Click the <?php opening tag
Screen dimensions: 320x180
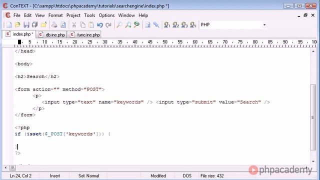tap(22, 128)
